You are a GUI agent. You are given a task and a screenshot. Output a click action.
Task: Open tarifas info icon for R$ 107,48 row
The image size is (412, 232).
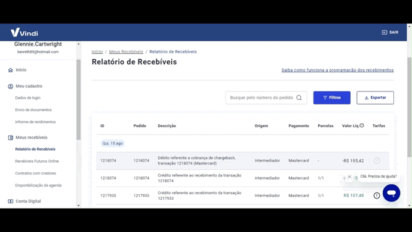coord(377,196)
